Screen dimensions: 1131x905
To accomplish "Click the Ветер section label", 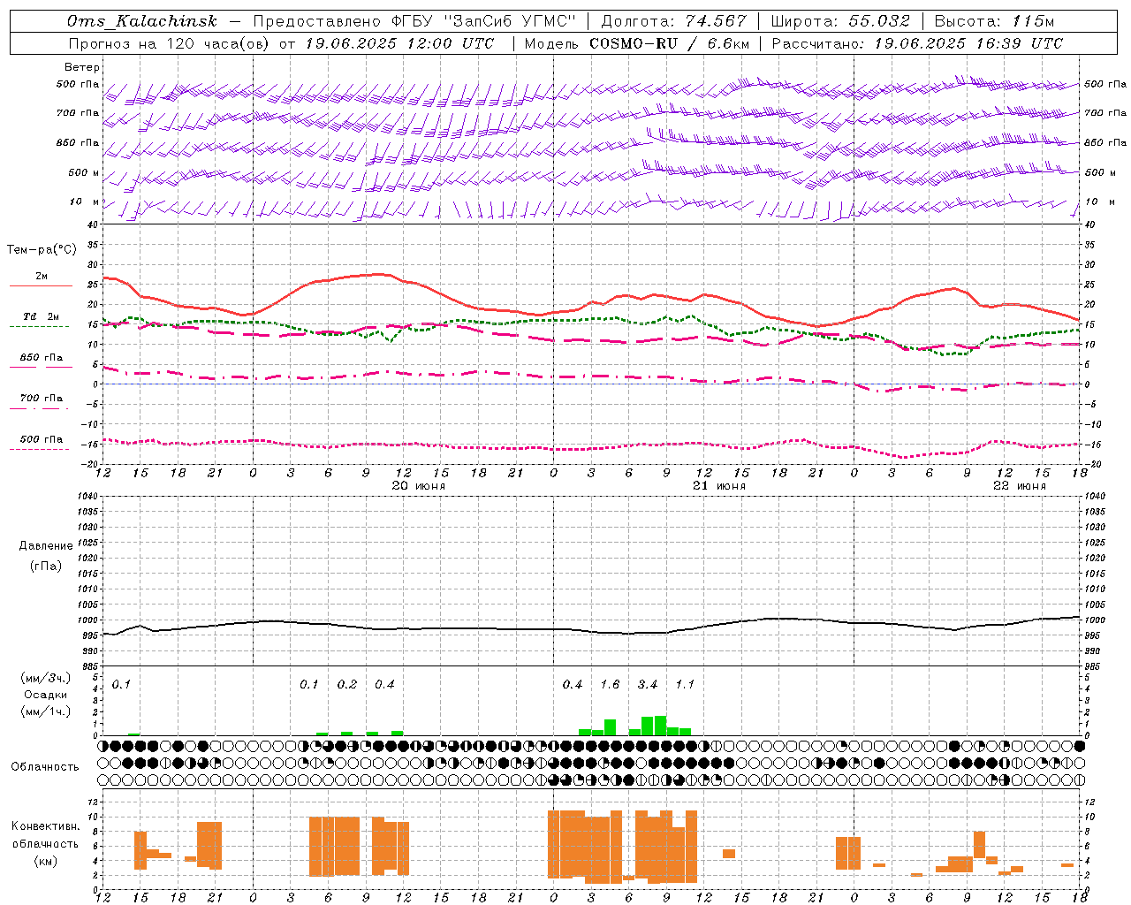I will [82, 67].
